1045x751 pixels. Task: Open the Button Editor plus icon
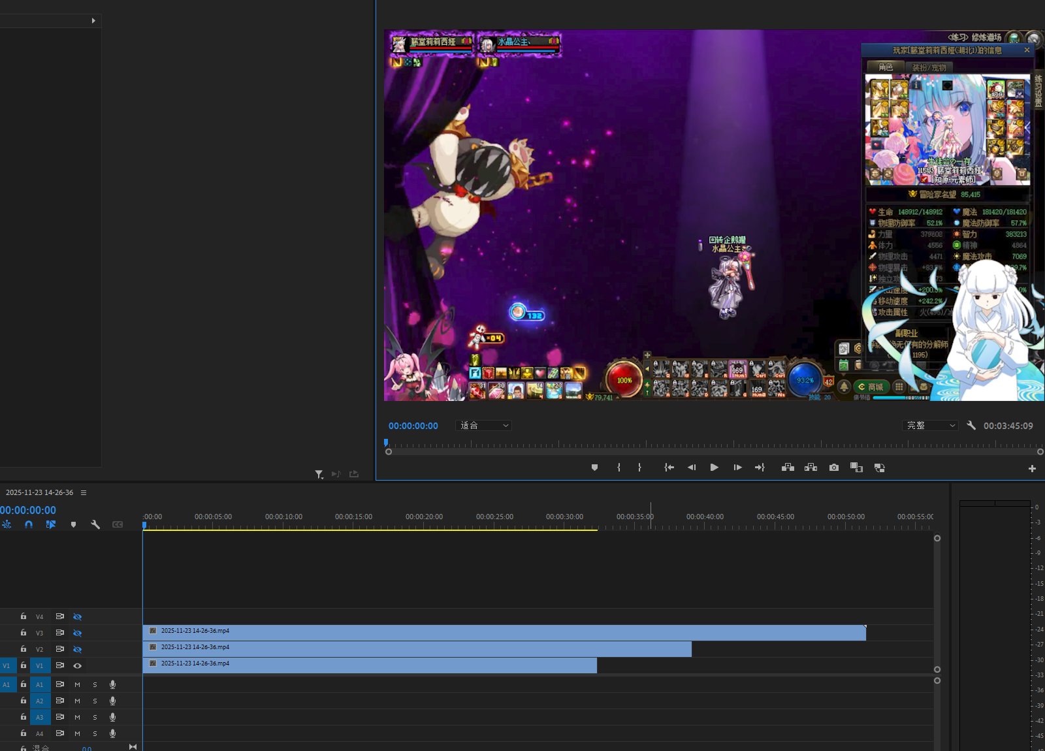coord(1032,468)
